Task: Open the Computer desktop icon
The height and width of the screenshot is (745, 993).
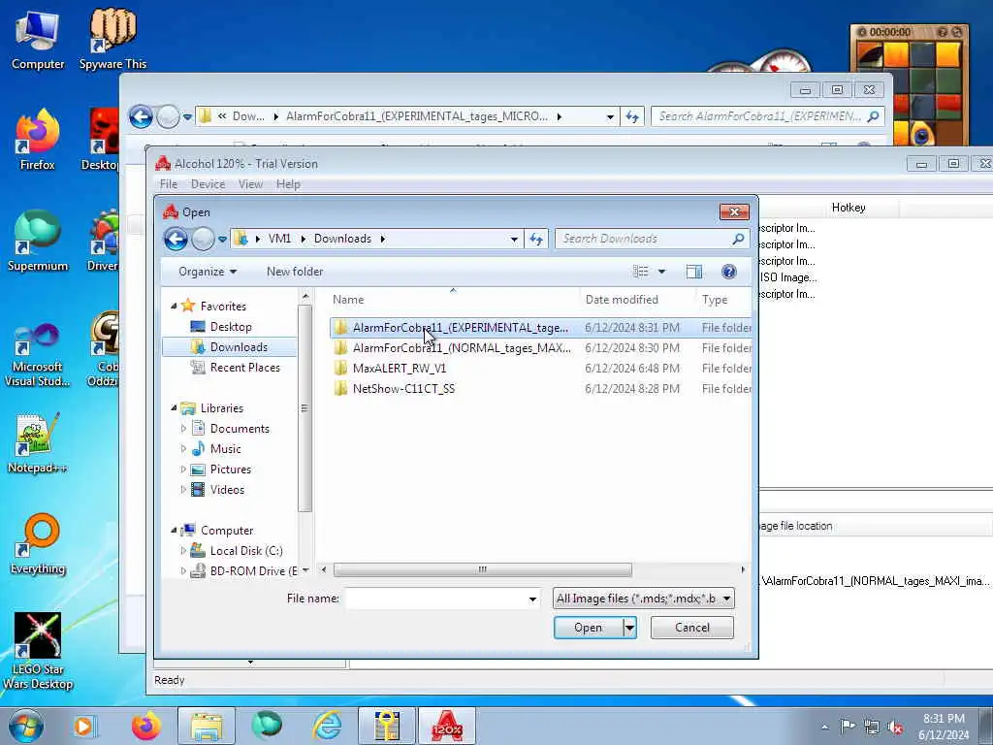Action: coord(38,39)
